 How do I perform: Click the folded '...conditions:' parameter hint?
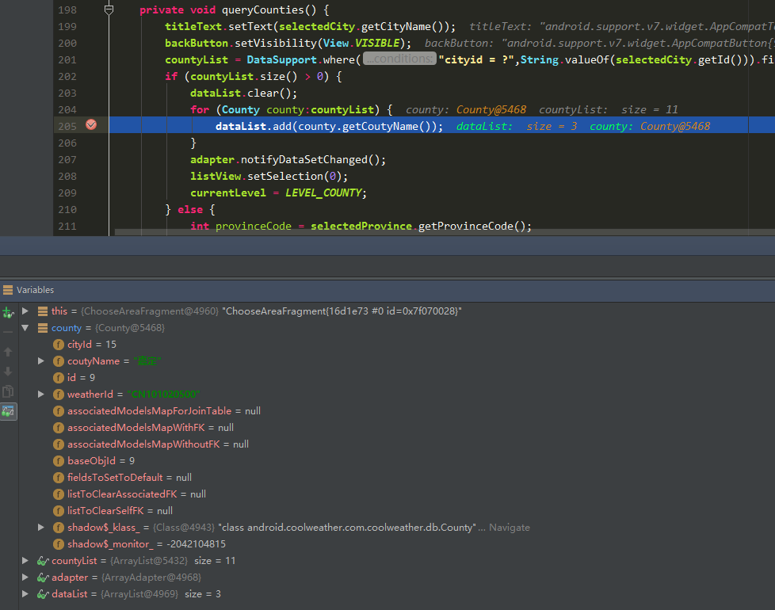click(399, 59)
